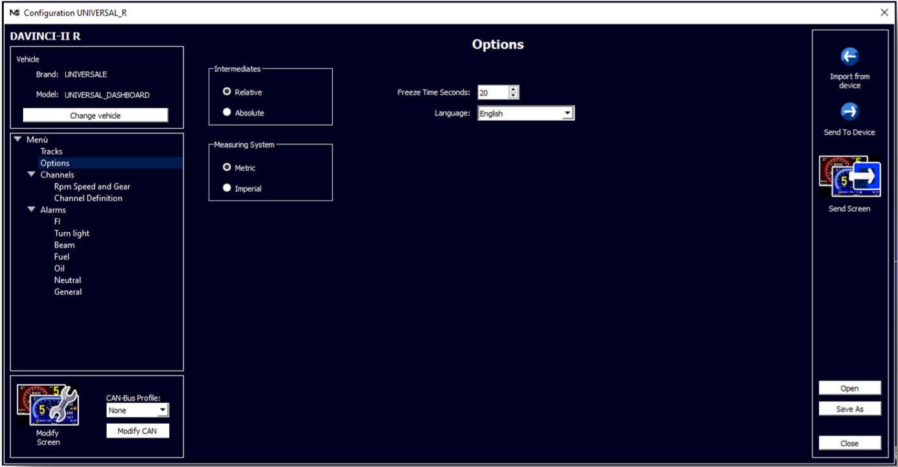Collapse the Alarms tree node
The image size is (898, 467).
(x=31, y=210)
